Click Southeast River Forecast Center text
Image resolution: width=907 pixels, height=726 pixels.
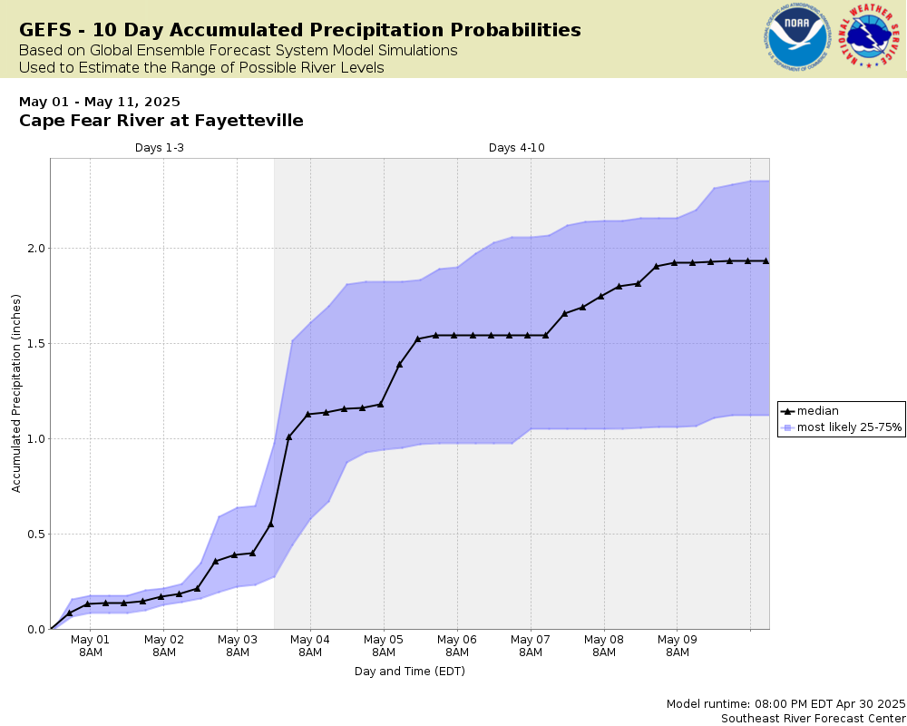814,719
